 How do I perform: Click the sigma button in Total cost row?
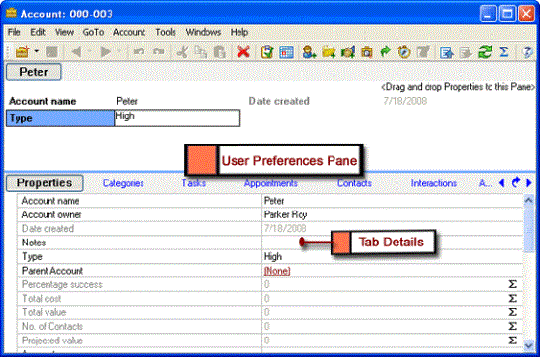pos(513,299)
